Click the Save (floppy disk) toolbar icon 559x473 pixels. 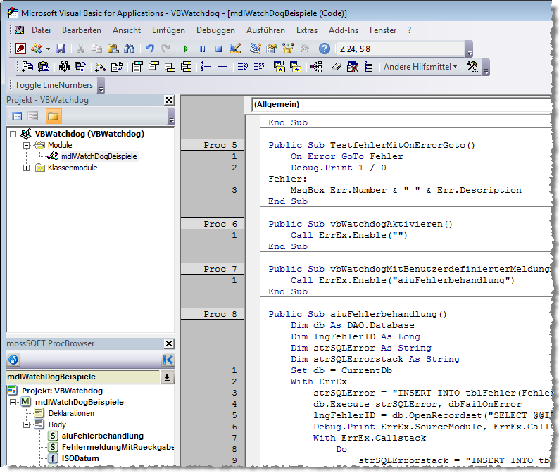[x=61, y=49]
